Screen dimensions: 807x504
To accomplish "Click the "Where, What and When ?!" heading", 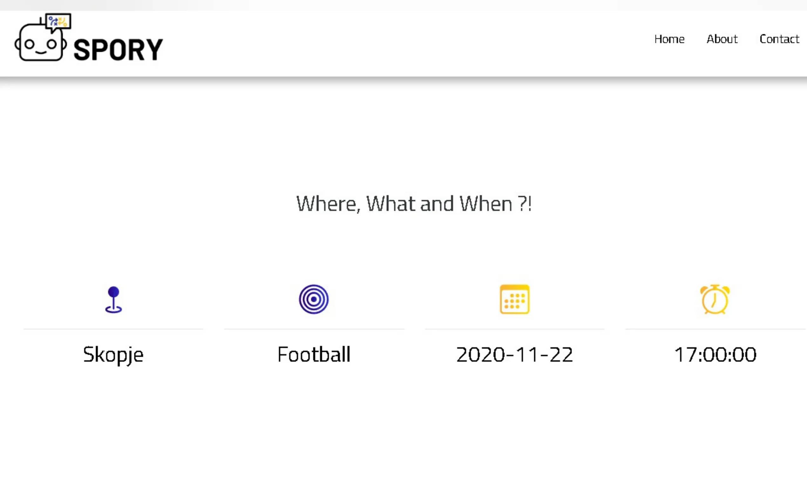I will [414, 204].
